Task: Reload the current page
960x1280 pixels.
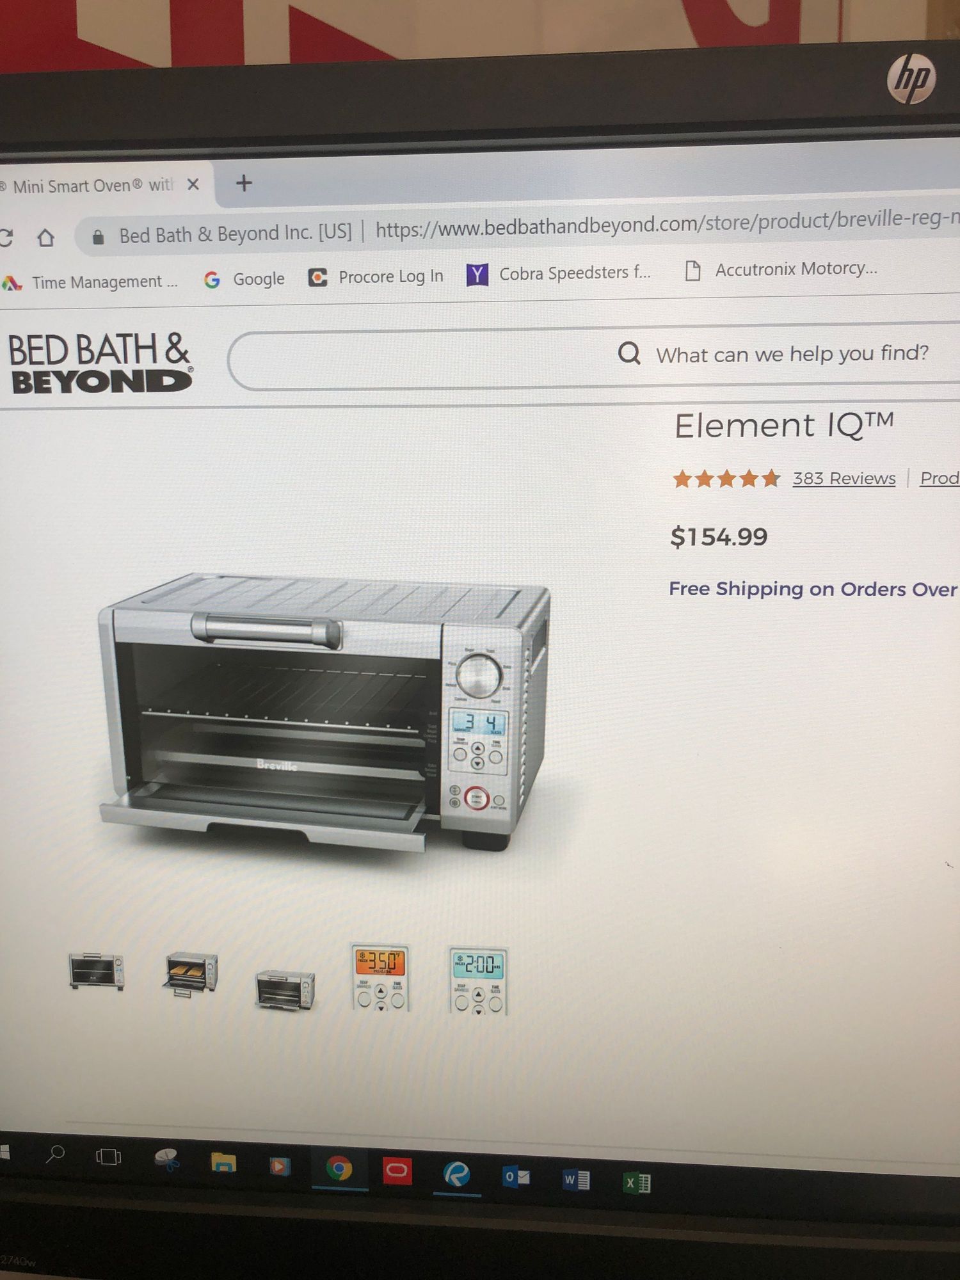Action: [x=6, y=238]
